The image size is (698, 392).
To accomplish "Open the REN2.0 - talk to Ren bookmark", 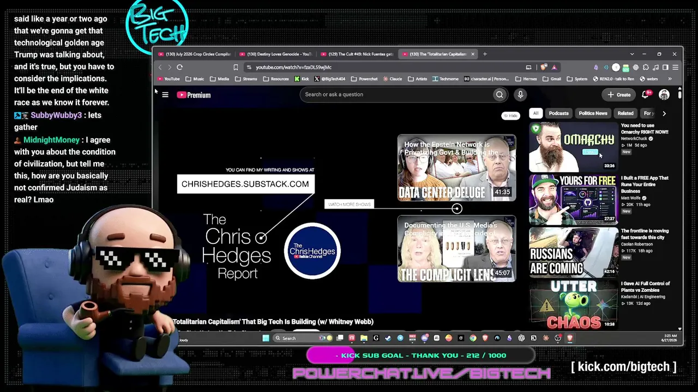I will 613,79.
